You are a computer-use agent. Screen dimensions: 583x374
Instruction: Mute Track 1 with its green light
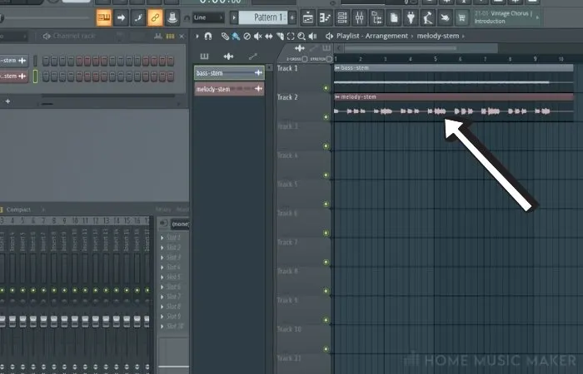coord(326,88)
